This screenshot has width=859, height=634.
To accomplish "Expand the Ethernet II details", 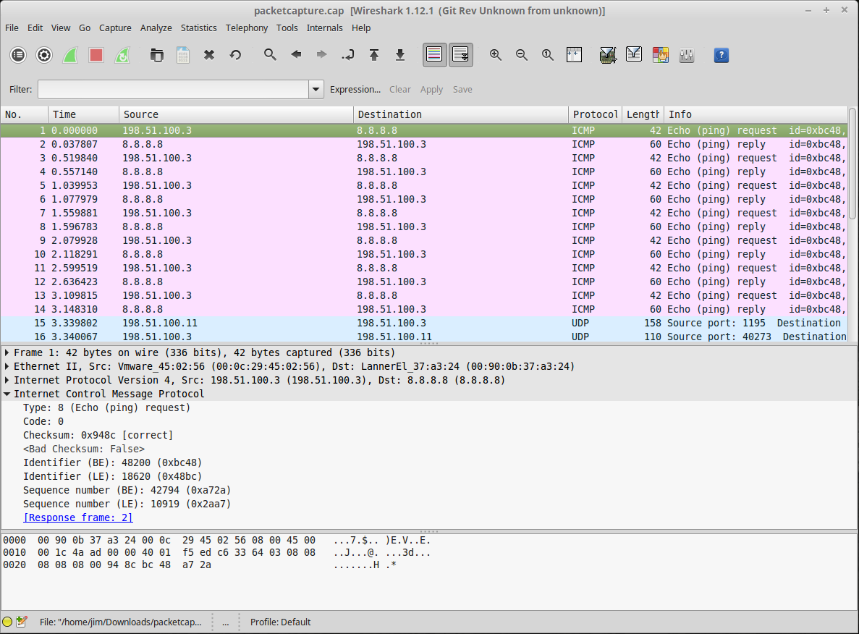I will (x=7, y=366).
